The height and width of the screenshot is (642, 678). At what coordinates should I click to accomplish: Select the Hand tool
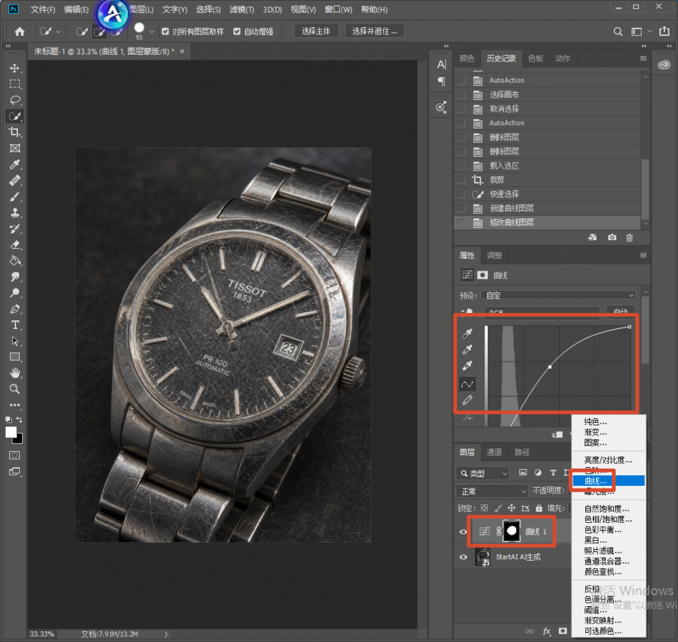[15, 373]
